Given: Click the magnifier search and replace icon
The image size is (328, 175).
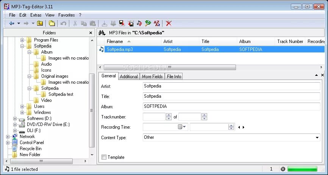Looking at the screenshot, I should point(148,23).
